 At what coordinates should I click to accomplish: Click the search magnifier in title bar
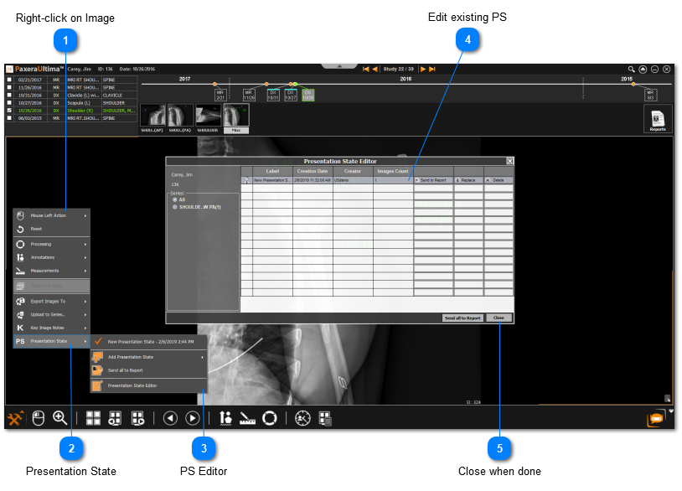pos(632,69)
